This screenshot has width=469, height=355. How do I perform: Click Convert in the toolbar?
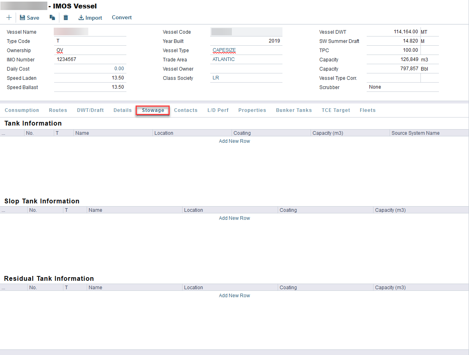(122, 18)
